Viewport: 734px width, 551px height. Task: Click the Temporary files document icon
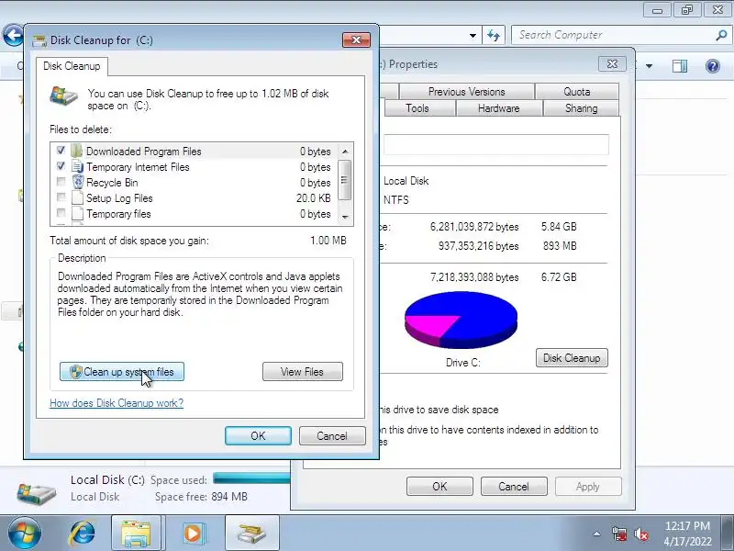77,214
